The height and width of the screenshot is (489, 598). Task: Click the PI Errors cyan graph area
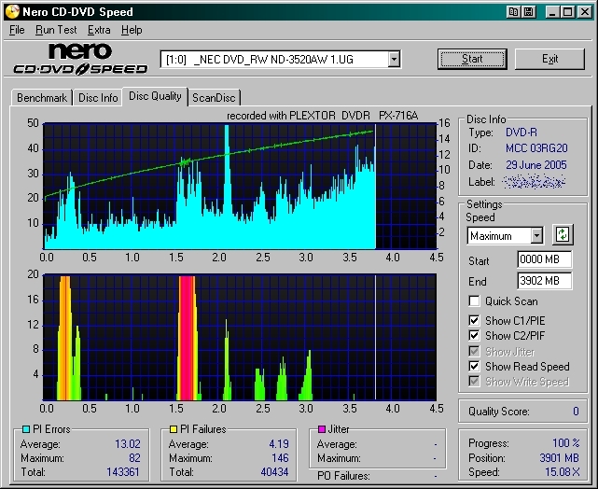(240, 186)
